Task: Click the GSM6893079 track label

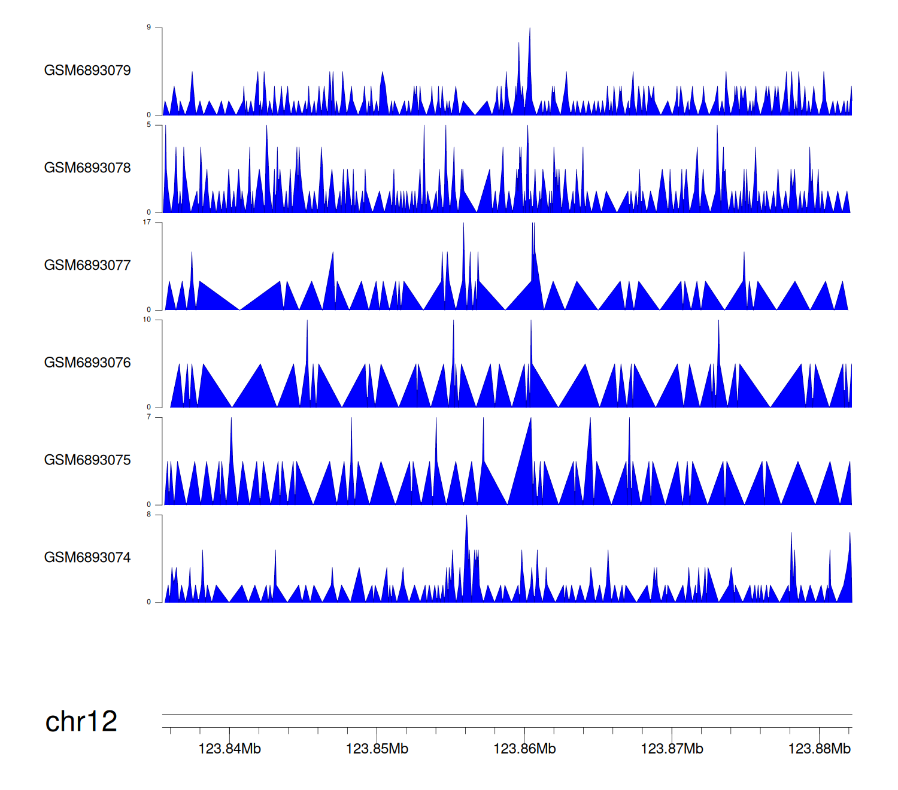Action: (87, 71)
